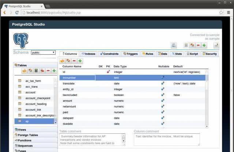
Task: Open the SQL console icon in the top toolbar
Action: [x=174, y=45]
